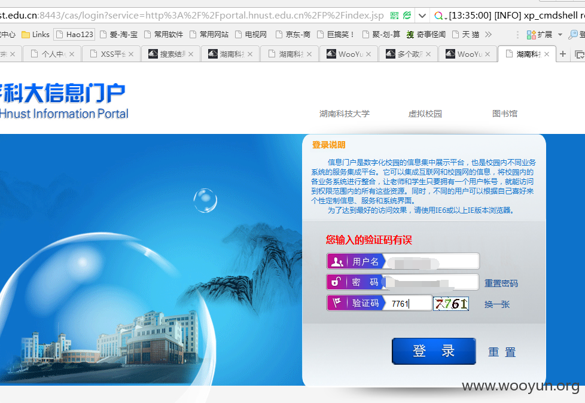Open the 常用网站 bookmark
The image size is (585, 403).
tap(209, 35)
